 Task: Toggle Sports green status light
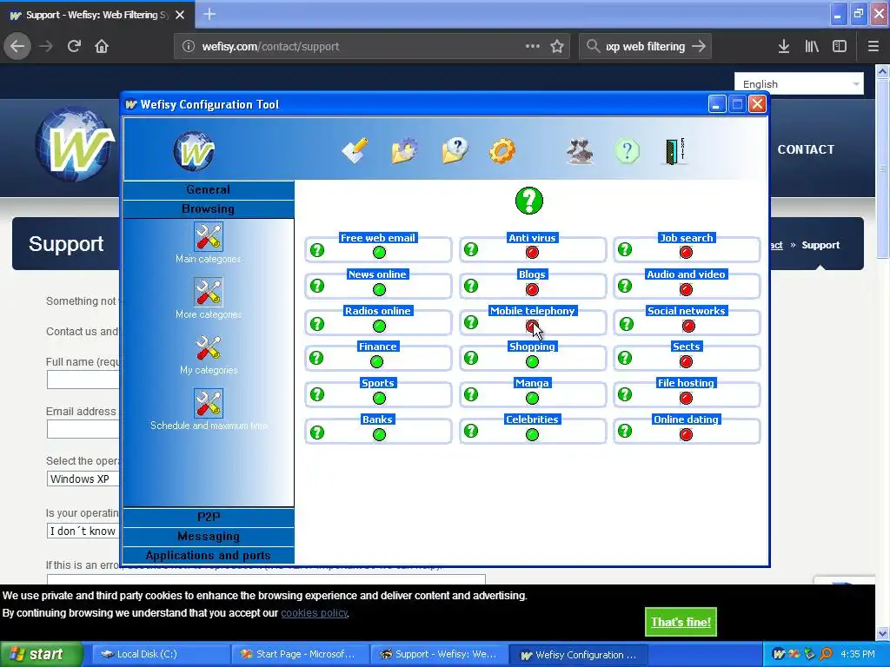[x=379, y=398]
